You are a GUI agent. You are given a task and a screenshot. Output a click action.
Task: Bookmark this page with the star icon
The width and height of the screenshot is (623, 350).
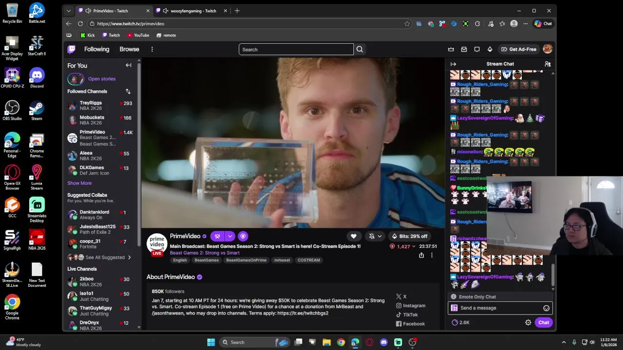pyautogui.click(x=407, y=23)
